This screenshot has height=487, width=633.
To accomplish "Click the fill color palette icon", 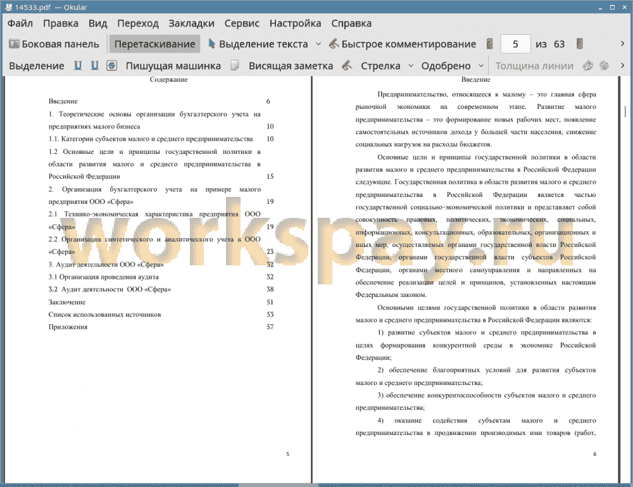I will click(x=605, y=65).
